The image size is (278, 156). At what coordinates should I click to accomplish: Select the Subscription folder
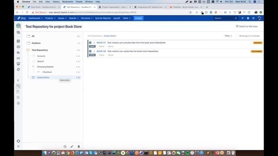point(56,78)
